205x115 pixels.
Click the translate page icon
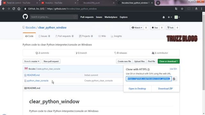[x=176, y=9]
